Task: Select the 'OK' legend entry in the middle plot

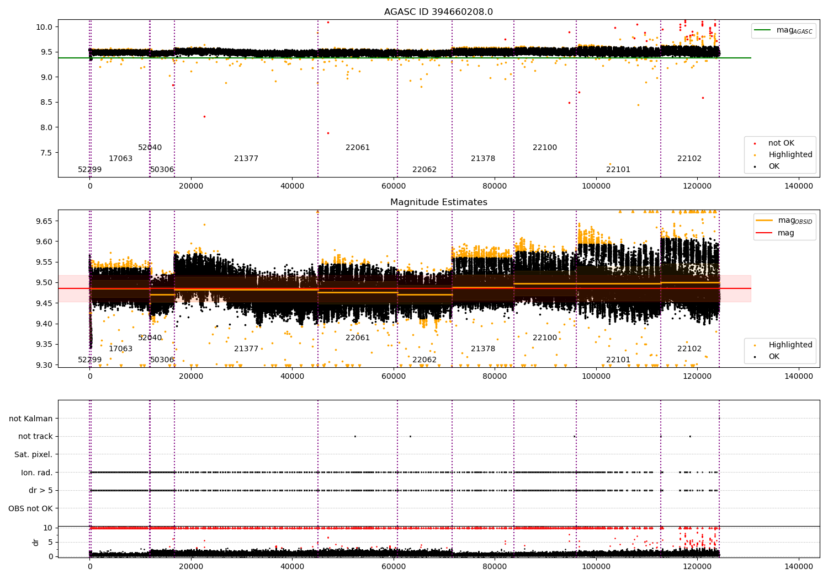Action: coord(774,356)
